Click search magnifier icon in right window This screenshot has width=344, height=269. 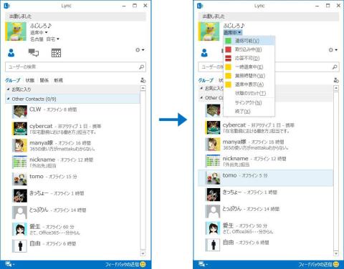tap(335, 67)
